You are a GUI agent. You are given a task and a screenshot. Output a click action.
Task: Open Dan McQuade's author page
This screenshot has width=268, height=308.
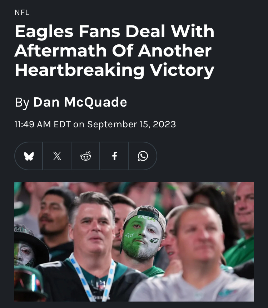point(80,102)
